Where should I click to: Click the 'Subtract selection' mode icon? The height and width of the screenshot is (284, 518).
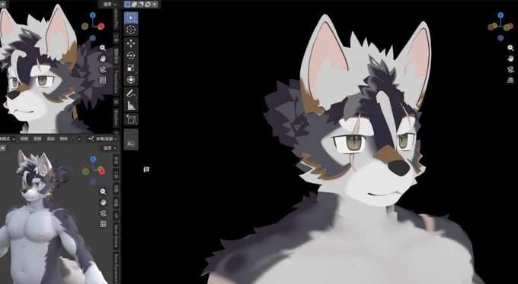click(141, 5)
